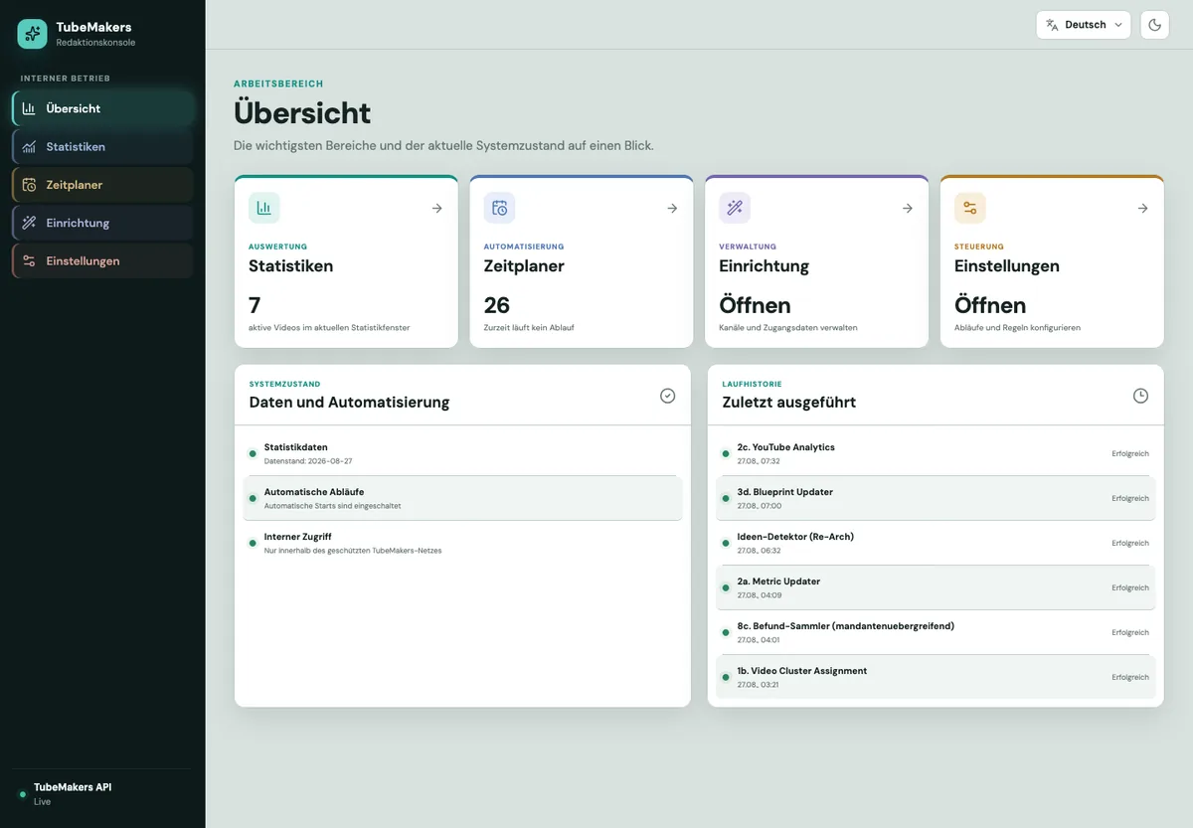This screenshot has width=1193, height=828.
Task: Select the Statistikdaten status row
Action: tap(462, 453)
